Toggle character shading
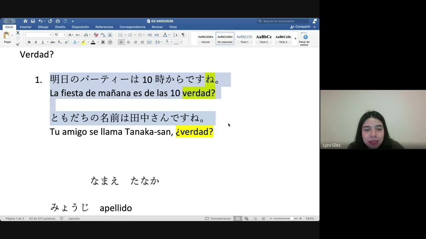Screen dimensions: 426x239 [103, 42]
